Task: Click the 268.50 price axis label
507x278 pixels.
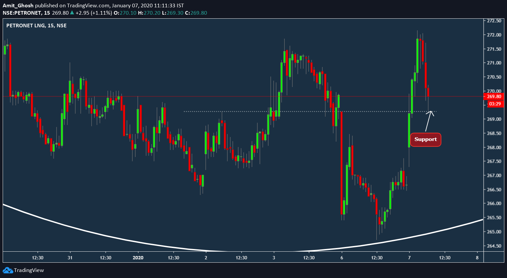Action: (494, 133)
